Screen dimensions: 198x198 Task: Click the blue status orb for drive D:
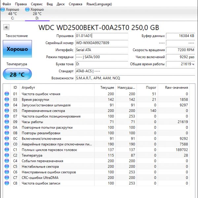pyautogui.click(x=27, y=9)
